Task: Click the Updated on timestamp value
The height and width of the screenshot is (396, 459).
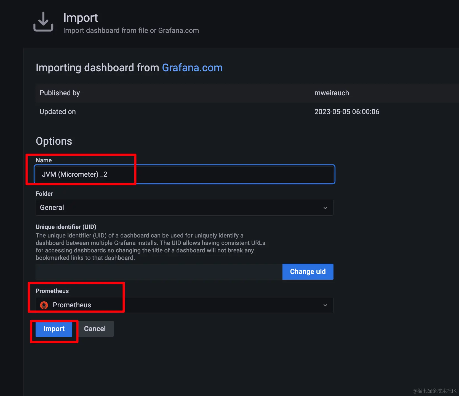Action: point(347,112)
